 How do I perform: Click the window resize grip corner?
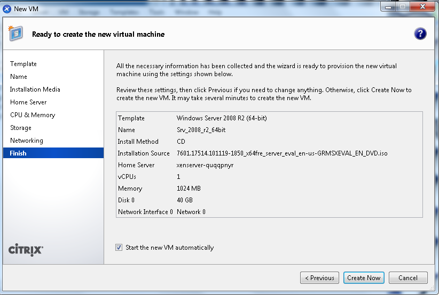[x=432, y=288]
